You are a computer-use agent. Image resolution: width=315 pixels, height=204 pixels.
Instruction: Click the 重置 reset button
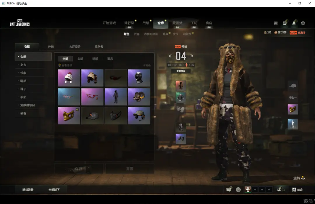pos(130,169)
